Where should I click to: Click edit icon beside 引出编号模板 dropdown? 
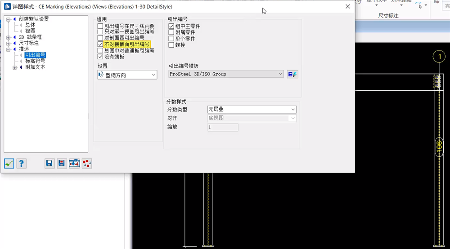point(292,74)
